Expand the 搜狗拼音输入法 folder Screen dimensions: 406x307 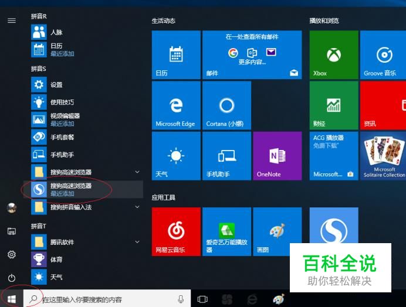click(x=83, y=207)
